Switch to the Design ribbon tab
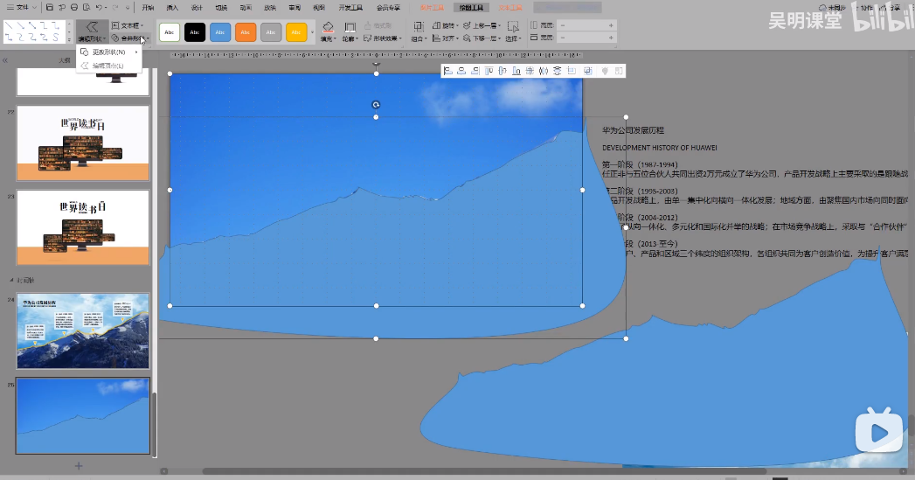Viewport: 915px width, 480px height. [197, 8]
